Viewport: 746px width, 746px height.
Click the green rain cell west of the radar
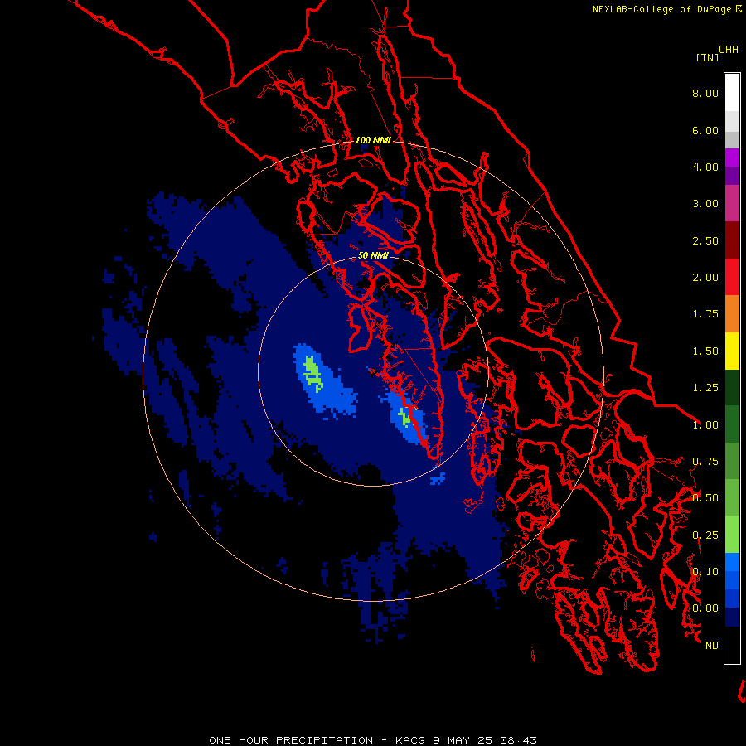click(x=312, y=372)
